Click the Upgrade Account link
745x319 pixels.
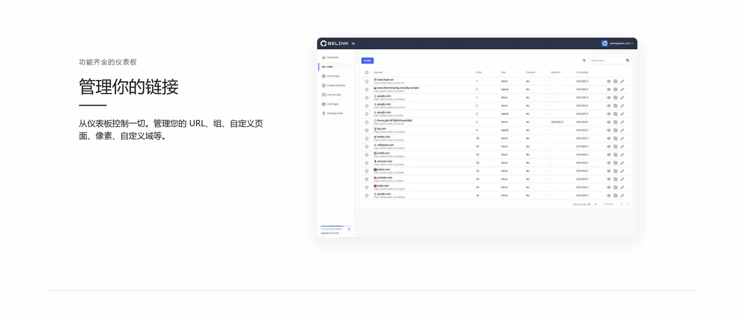330,233
